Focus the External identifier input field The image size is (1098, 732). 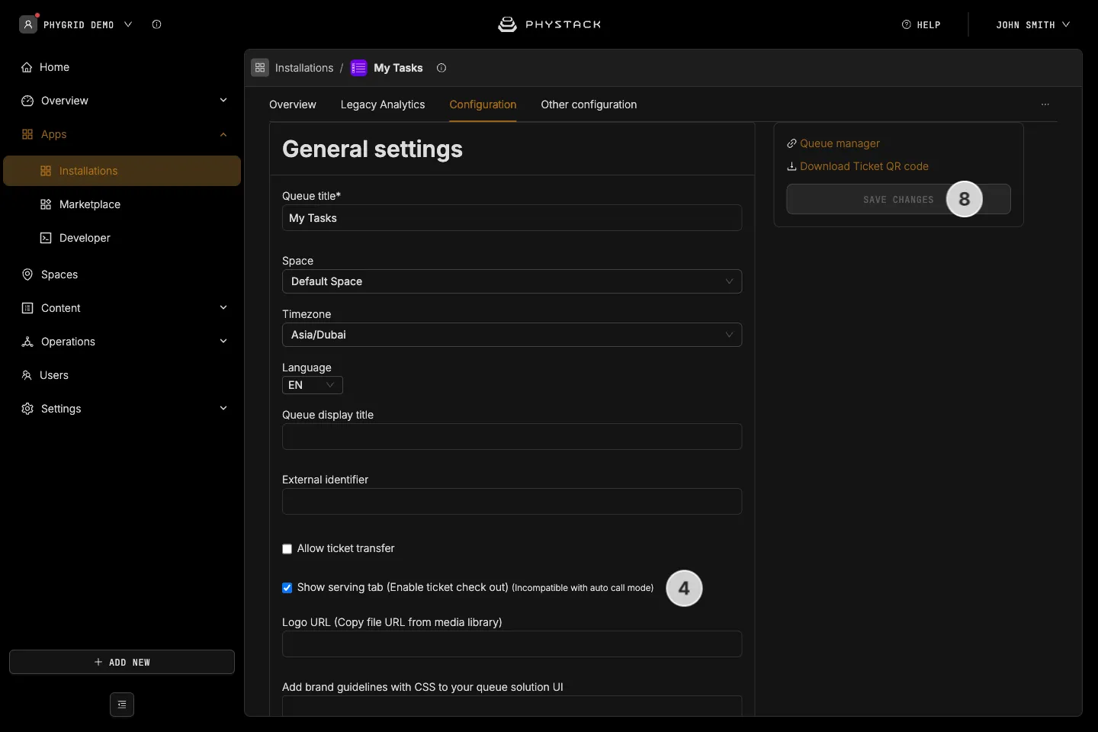(x=512, y=502)
